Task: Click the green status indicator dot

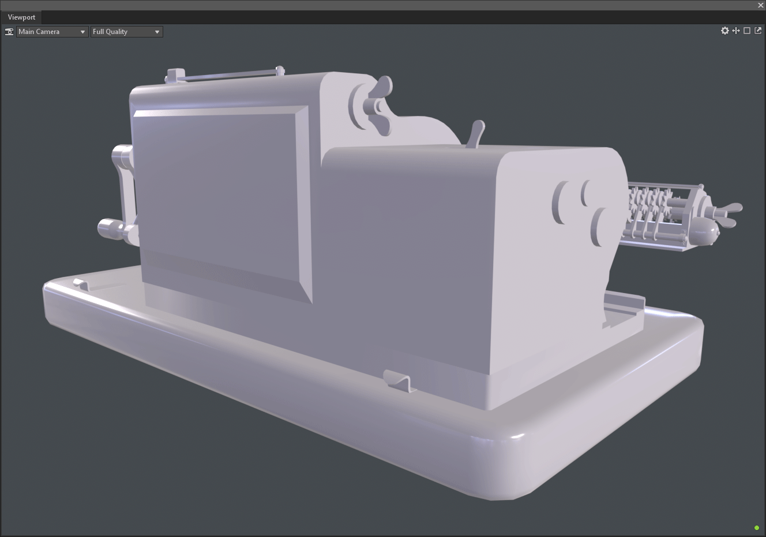Action: (757, 528)
